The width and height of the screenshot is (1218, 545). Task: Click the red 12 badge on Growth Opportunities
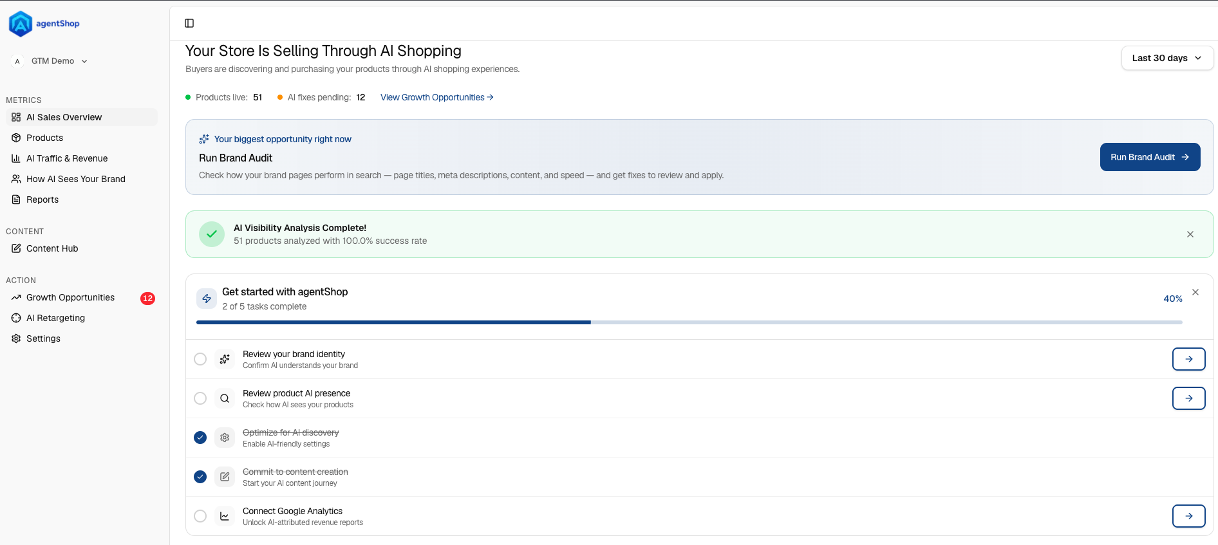tap(147, 298)
